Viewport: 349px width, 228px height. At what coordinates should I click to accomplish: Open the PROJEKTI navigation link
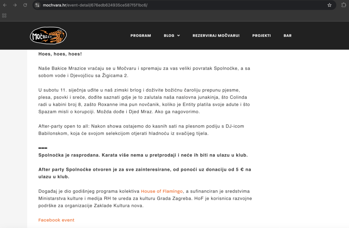click(x=261, y=35)
